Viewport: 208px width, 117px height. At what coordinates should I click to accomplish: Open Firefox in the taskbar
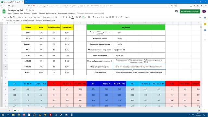24,115
